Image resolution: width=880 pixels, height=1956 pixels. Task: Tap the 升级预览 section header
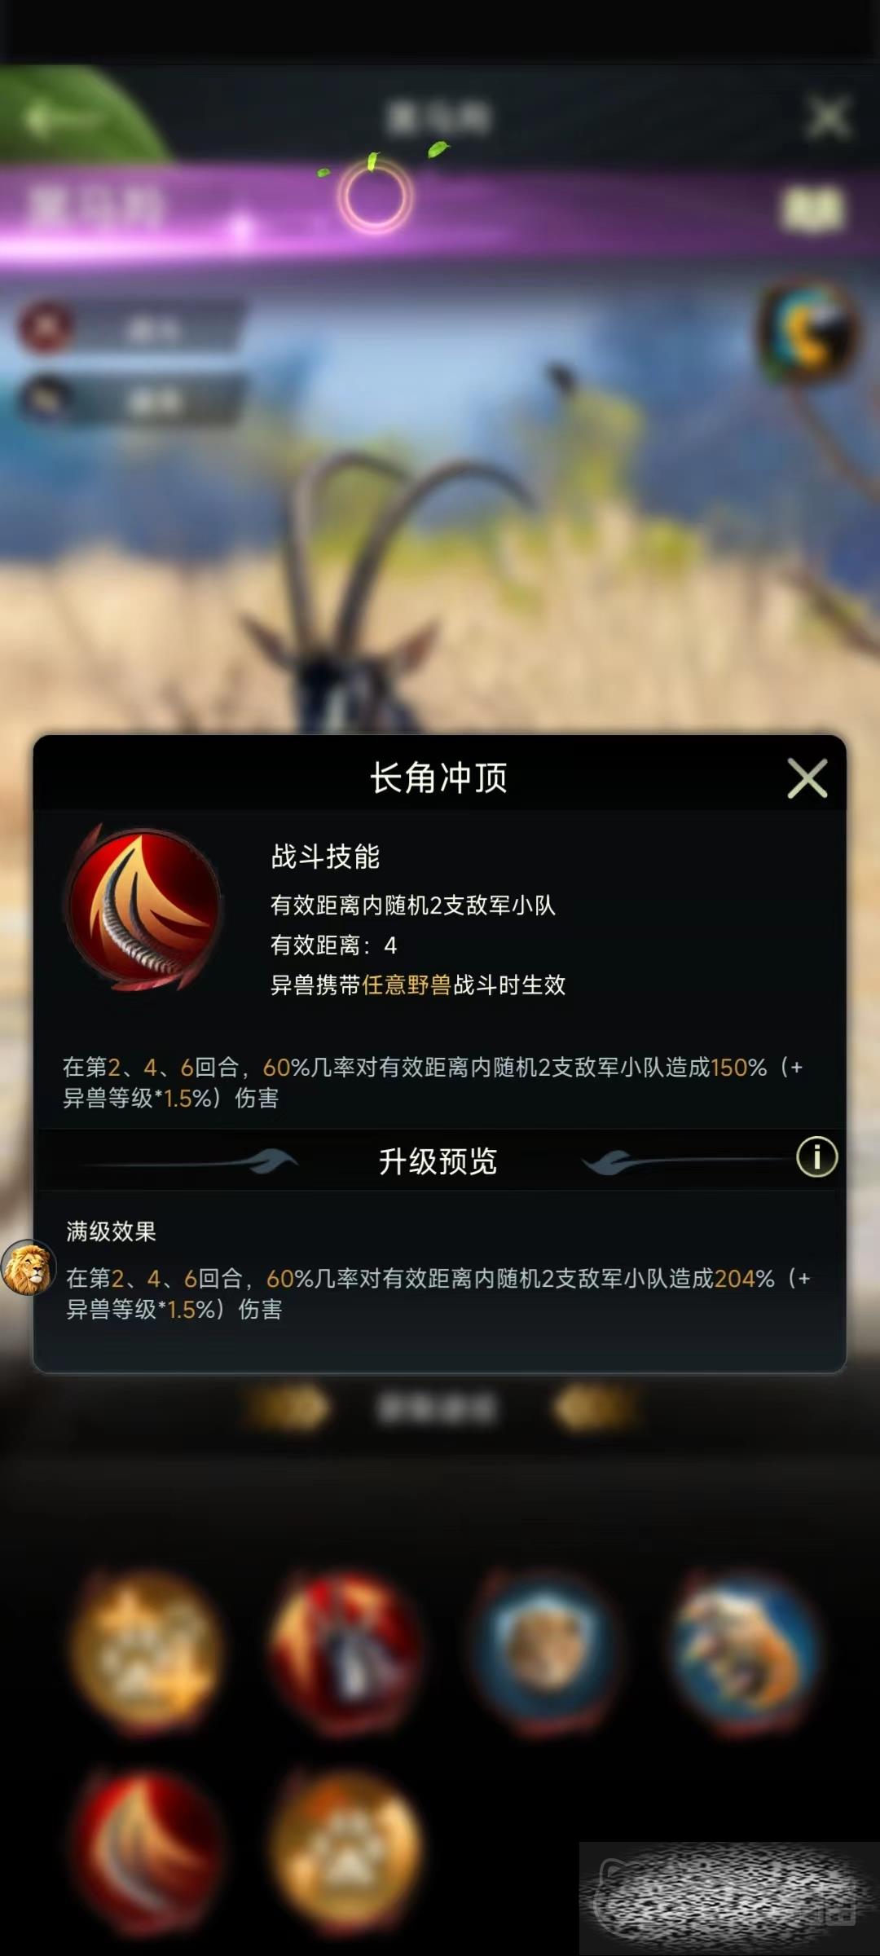tap(438, 1161)
